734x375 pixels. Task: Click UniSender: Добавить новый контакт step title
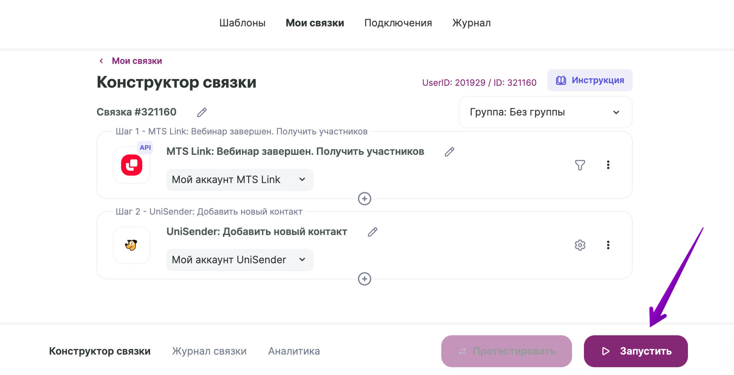click(x=257, y=232)
